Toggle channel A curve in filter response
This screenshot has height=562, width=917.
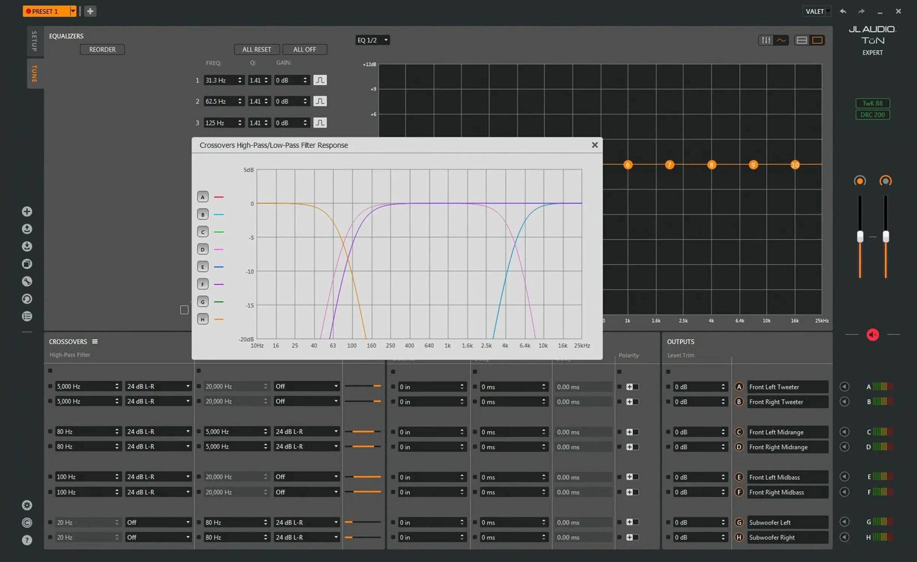(203, 197)
